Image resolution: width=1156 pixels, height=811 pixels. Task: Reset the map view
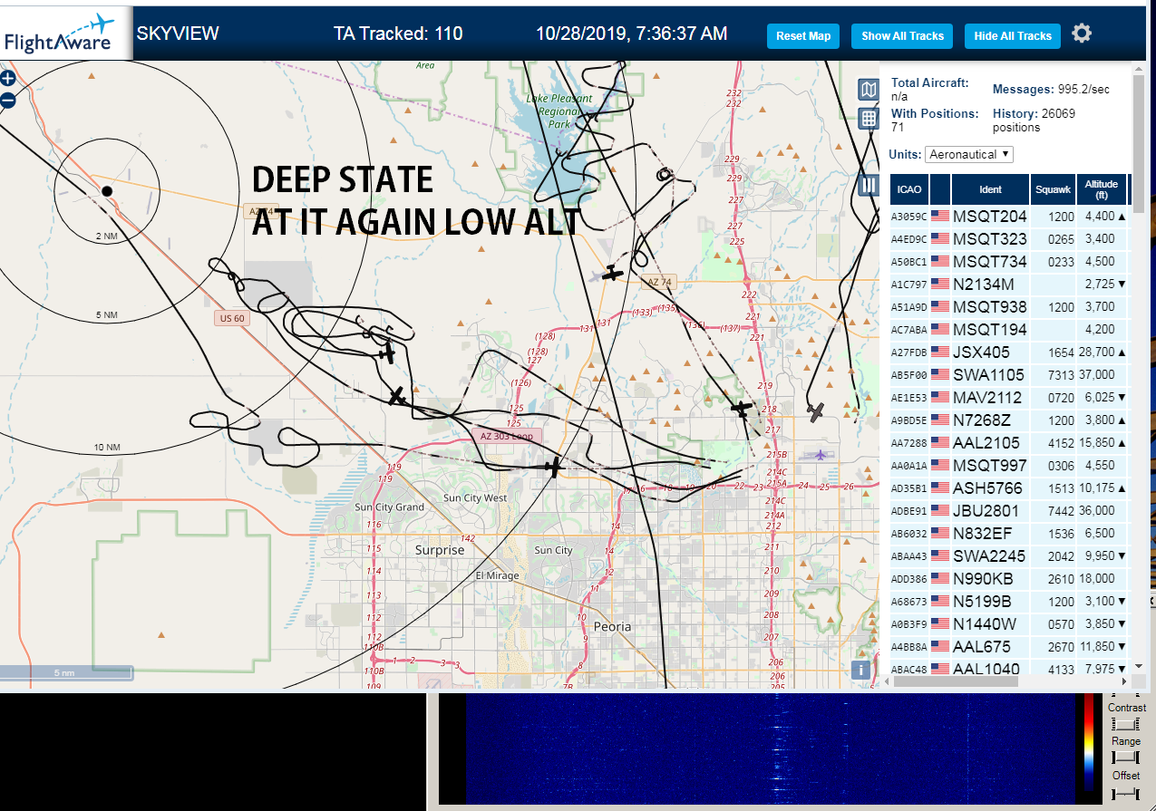pyautogui.click(x=803, y=36)
